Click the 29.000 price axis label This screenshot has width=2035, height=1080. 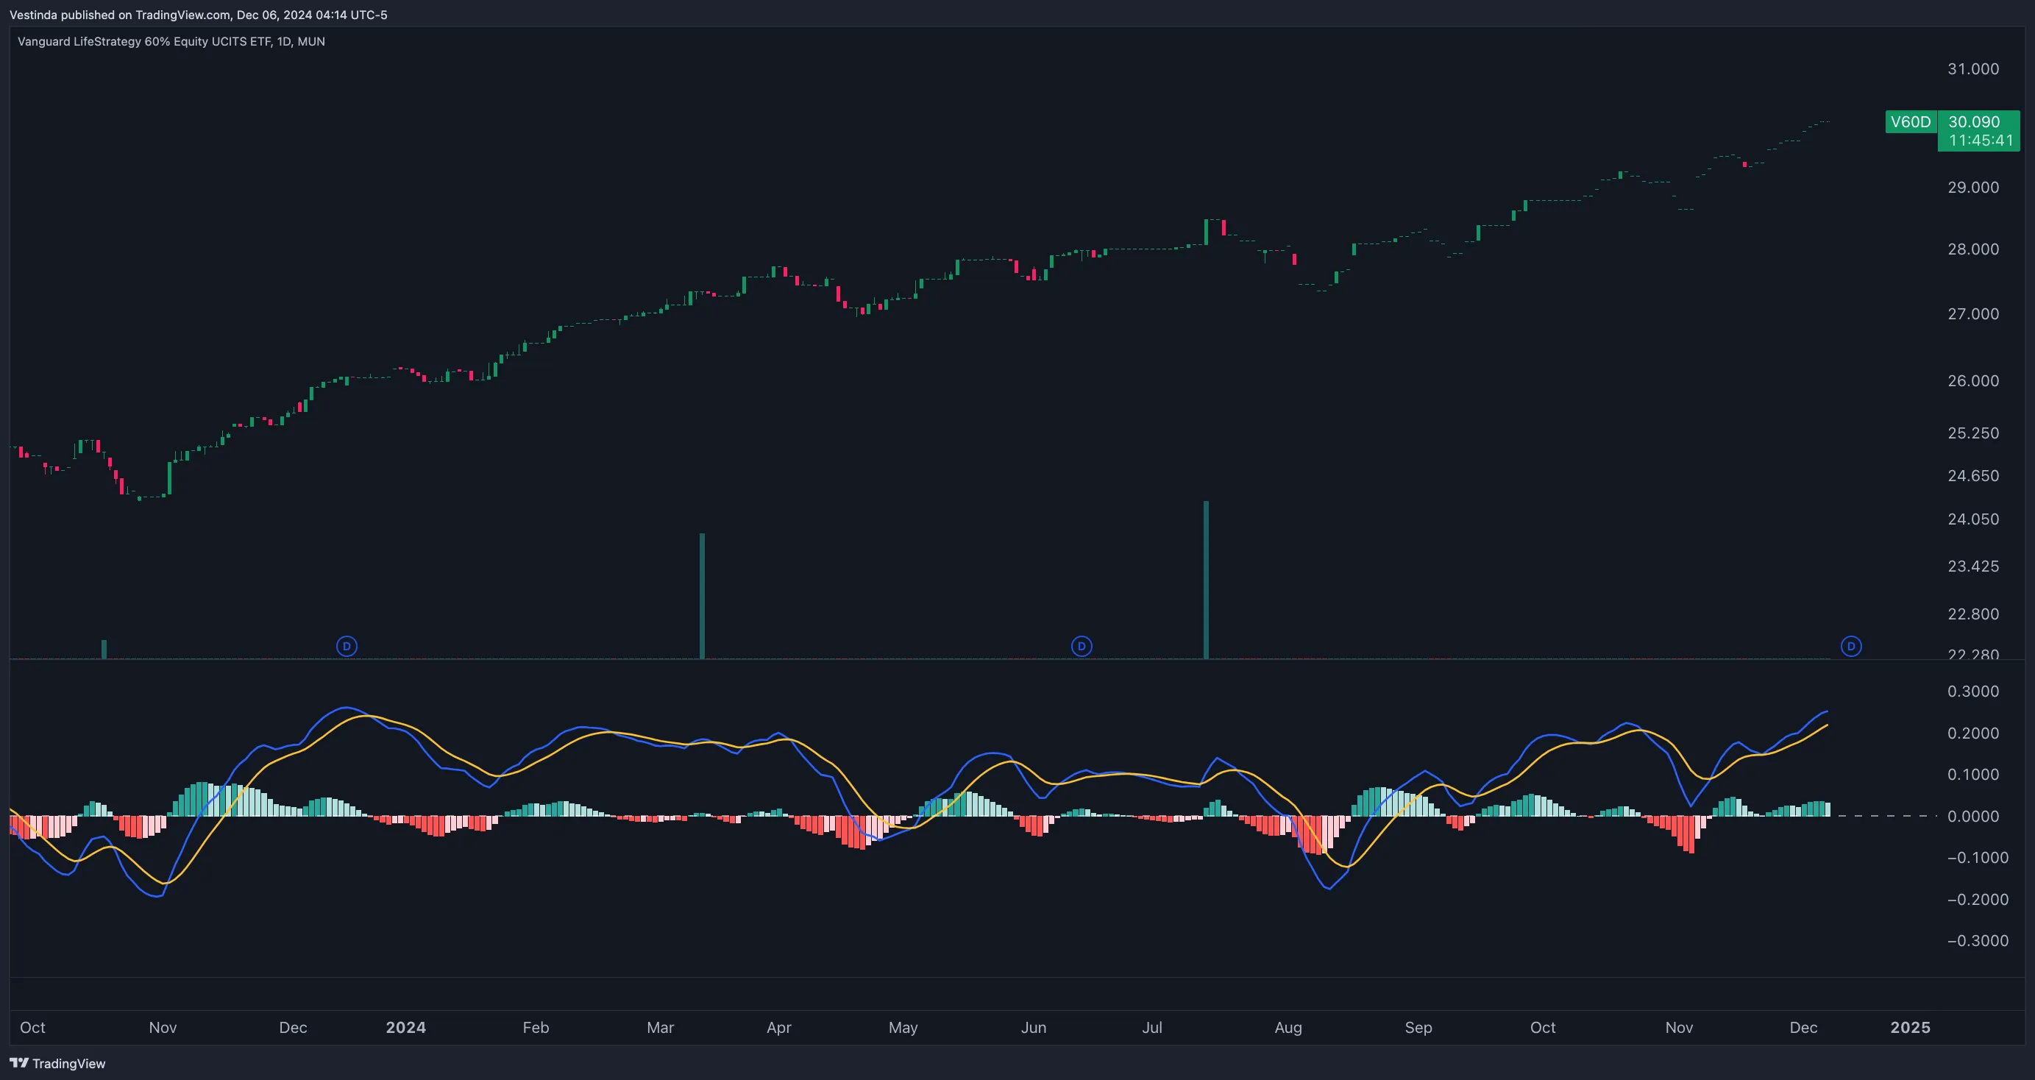point(1973,188)
